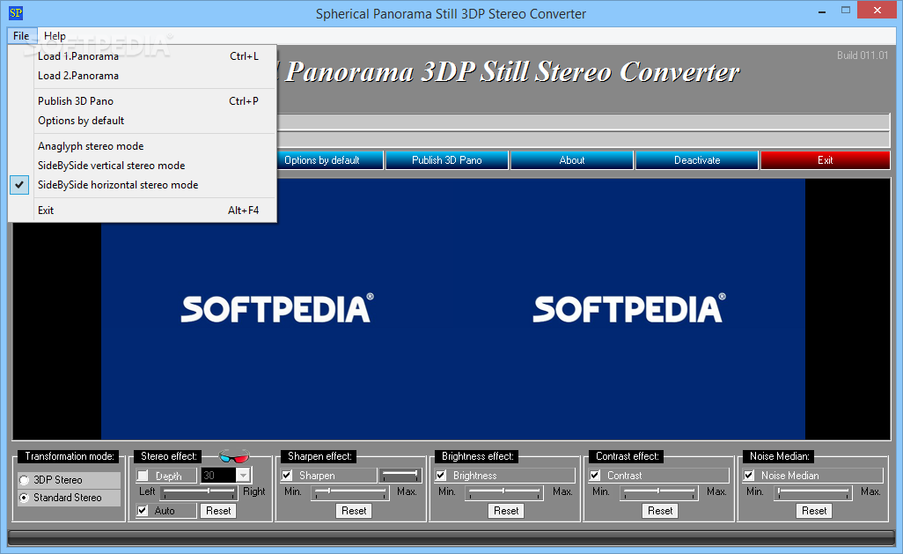Image resolution: width=903 pixels, height=554 pixels.
Task: Click the Build 011.01 version text
Action: (863, 55)
